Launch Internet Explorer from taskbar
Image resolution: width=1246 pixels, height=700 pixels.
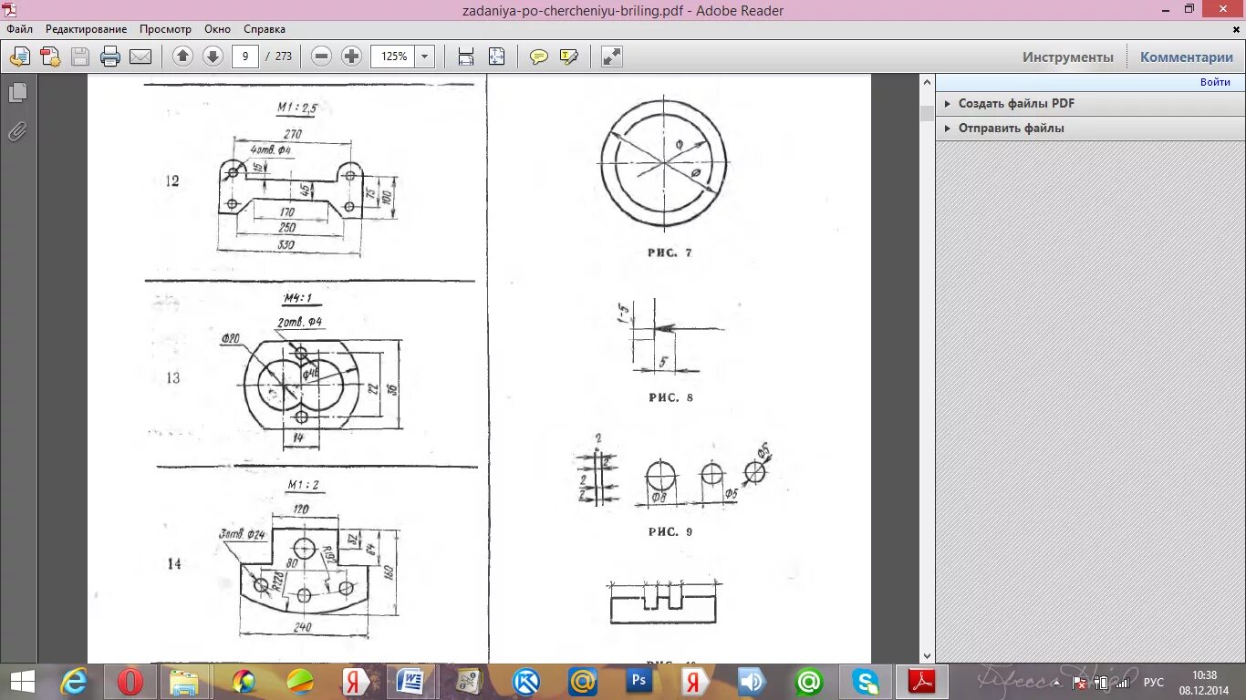(74, 682)
